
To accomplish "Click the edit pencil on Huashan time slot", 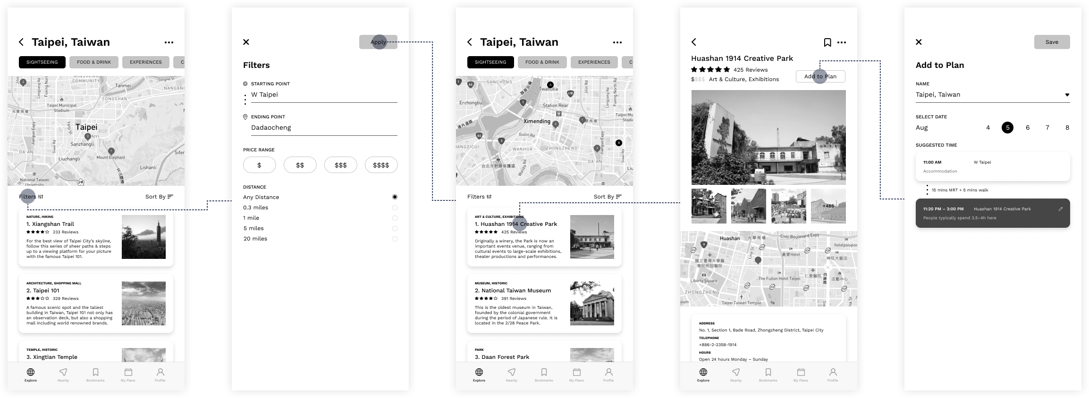I will (x=1060, y=209).
